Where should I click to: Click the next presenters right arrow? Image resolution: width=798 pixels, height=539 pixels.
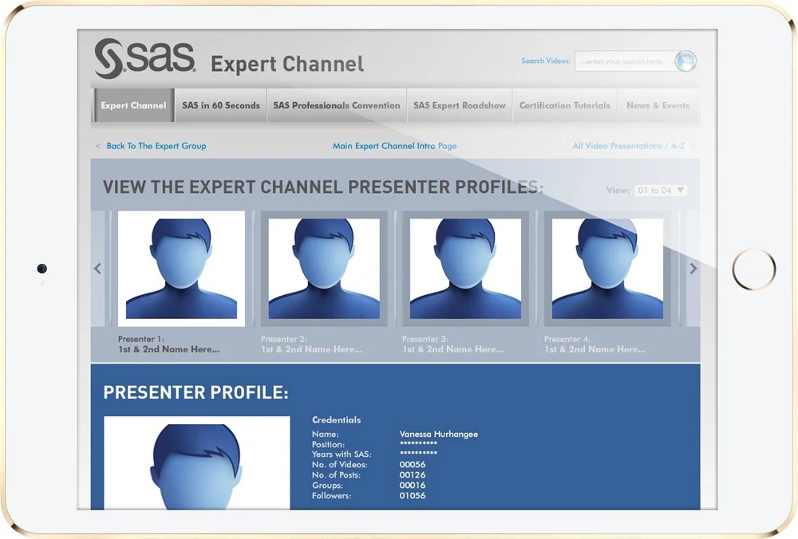point(693,269)
